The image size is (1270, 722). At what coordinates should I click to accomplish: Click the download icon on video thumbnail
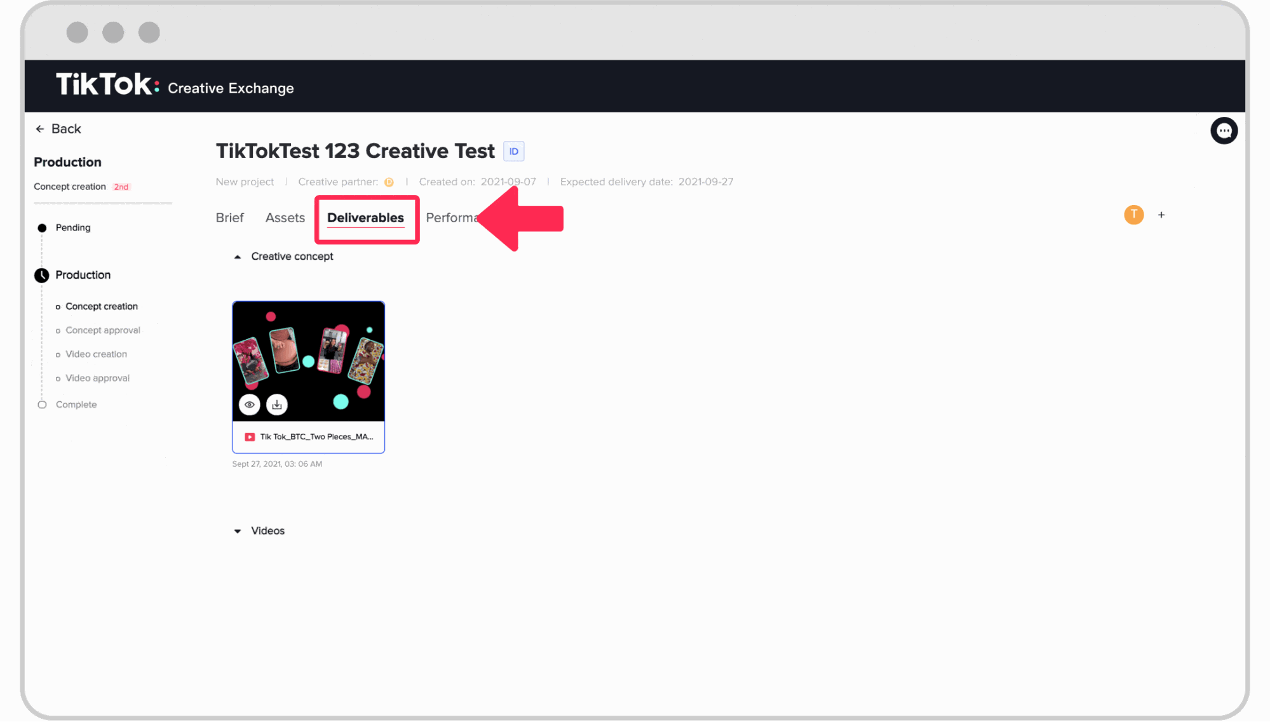(x=278, y=404)
